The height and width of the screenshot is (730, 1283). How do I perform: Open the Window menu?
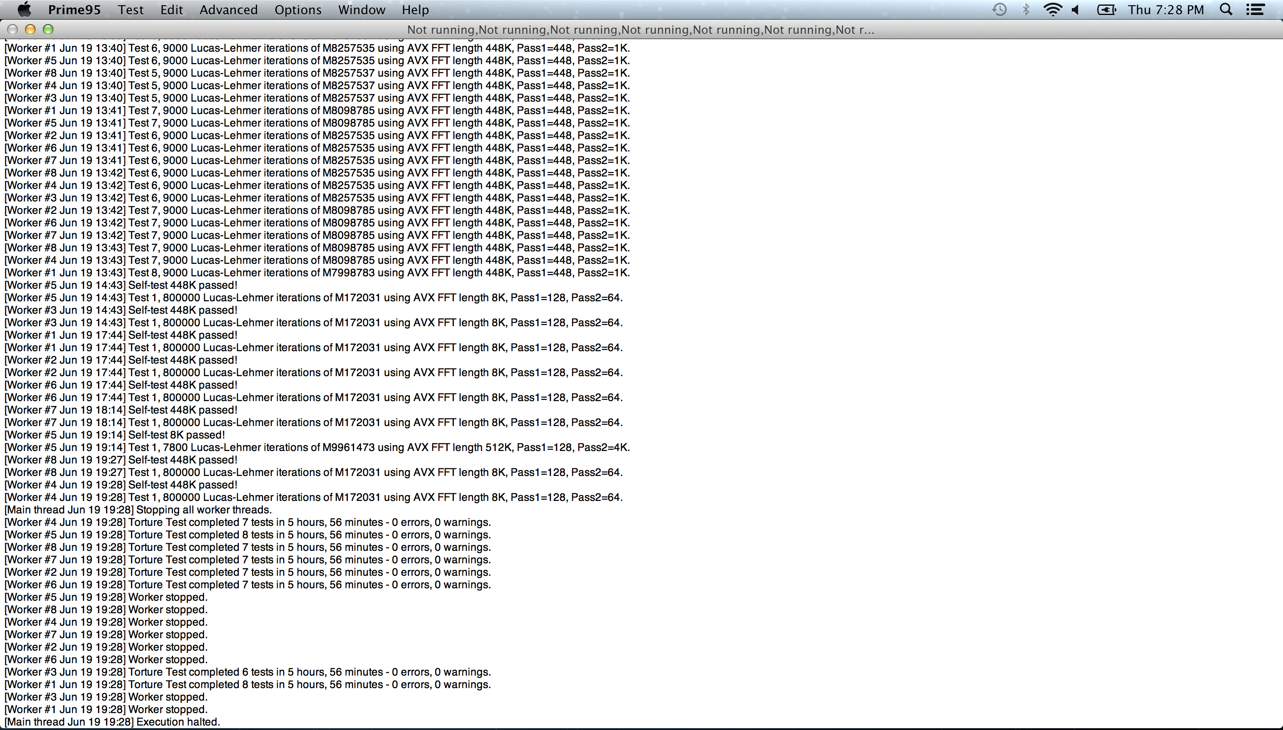[361, 9]
